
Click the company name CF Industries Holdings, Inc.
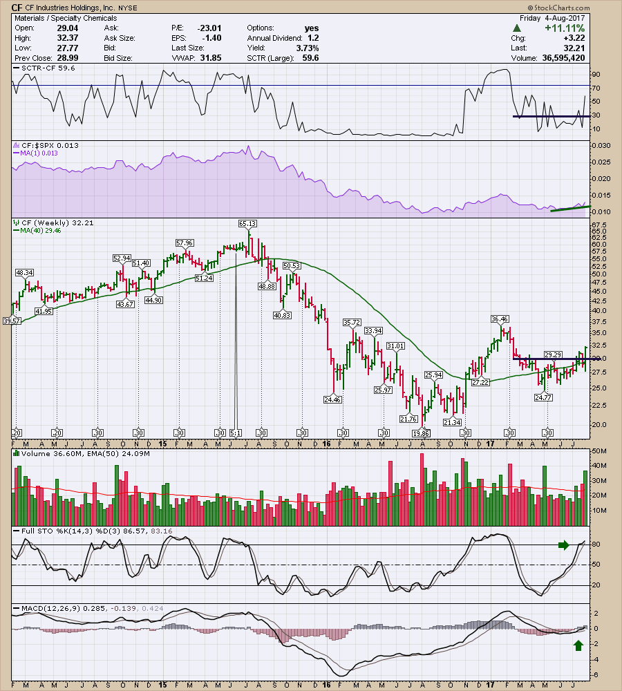(x=70, y=8)
